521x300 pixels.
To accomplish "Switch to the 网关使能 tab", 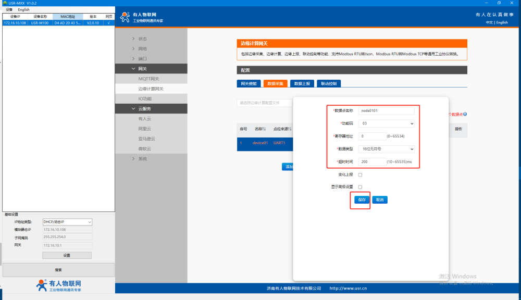I will (x=249, y=83).
